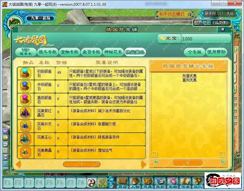Open the 宠物专柜 pet counter tab
Viewport: 244px width, 191px height.
coord(69,51)
